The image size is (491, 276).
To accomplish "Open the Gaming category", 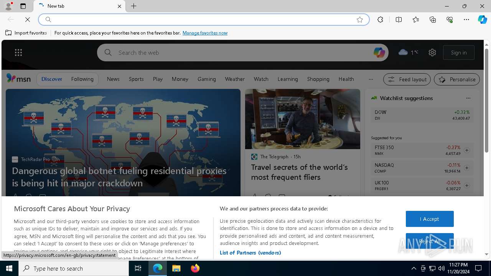I will point(207,79).
